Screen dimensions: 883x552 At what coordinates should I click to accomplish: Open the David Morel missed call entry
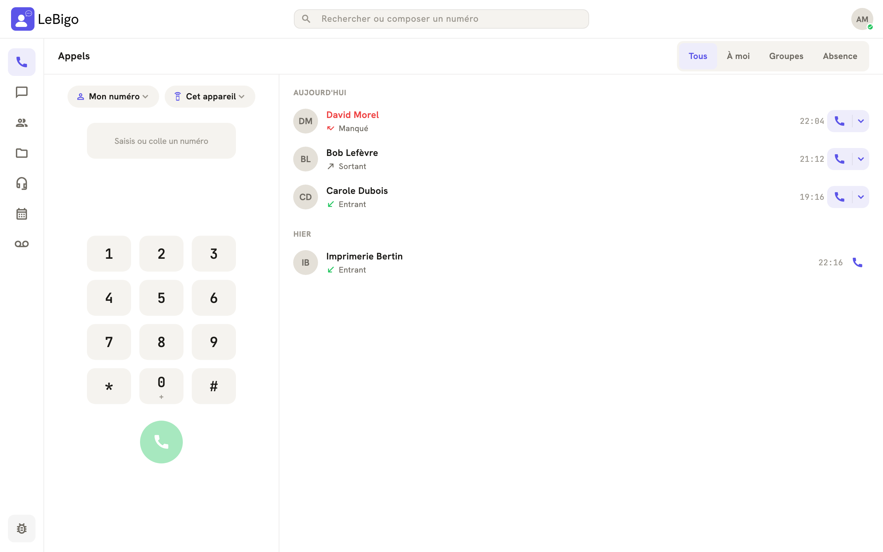click(x=581, y=121)
